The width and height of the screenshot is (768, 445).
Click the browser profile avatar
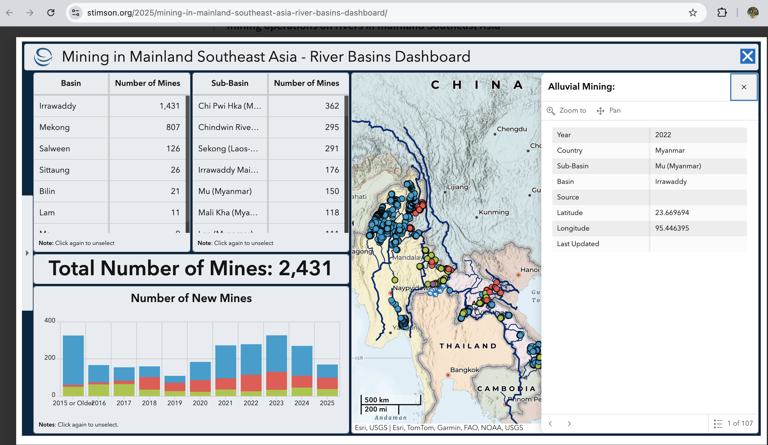pyautogui.click(x=753, y=12)
